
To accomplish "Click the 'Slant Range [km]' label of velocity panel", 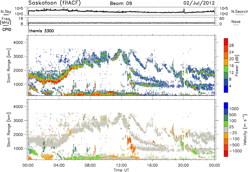I will tap(9, 129).
